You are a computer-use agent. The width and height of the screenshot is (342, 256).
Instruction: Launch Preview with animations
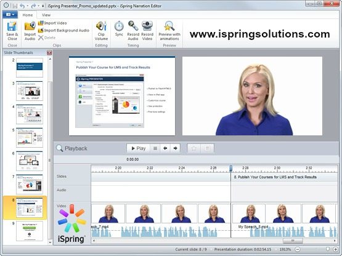[x=169, y=31]
